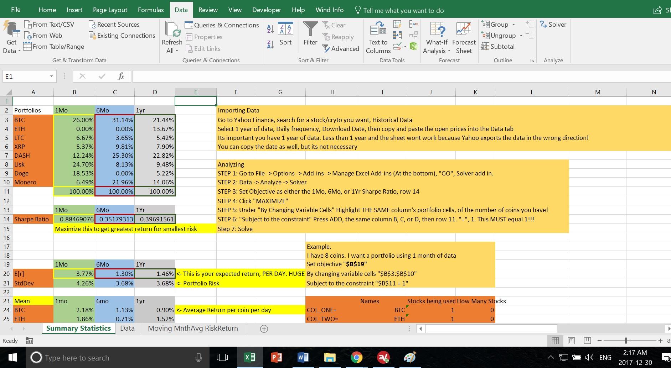Image resolution: width=671 pixels, height=368 pixels.
Task: Expand the Name Box dropdown arrow
Action: 51,76
